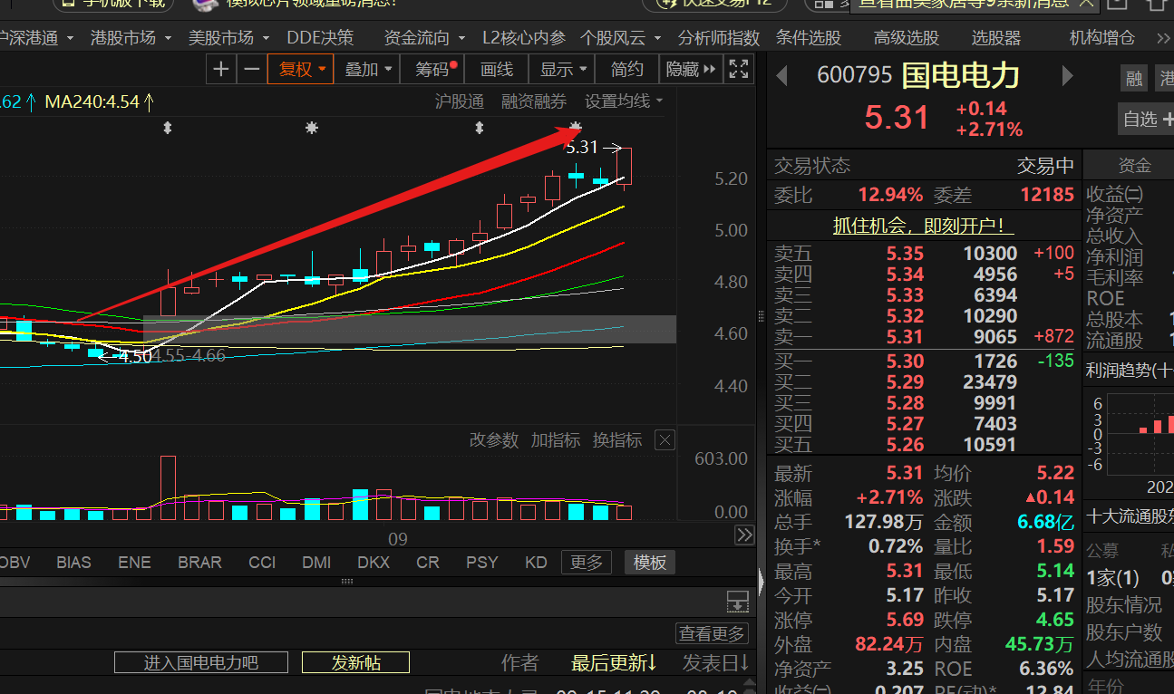The image size is (1174, 694).
Task: Select the DMI indicator tab
Action: pos(316,563)
